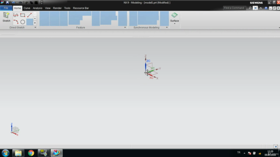
Task: Expand the full sketch curve gallery
Action: point(35,23)
